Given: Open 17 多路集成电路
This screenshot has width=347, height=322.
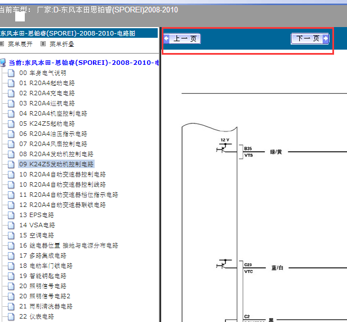Looking at the screenshot, I should pos(43,255).
